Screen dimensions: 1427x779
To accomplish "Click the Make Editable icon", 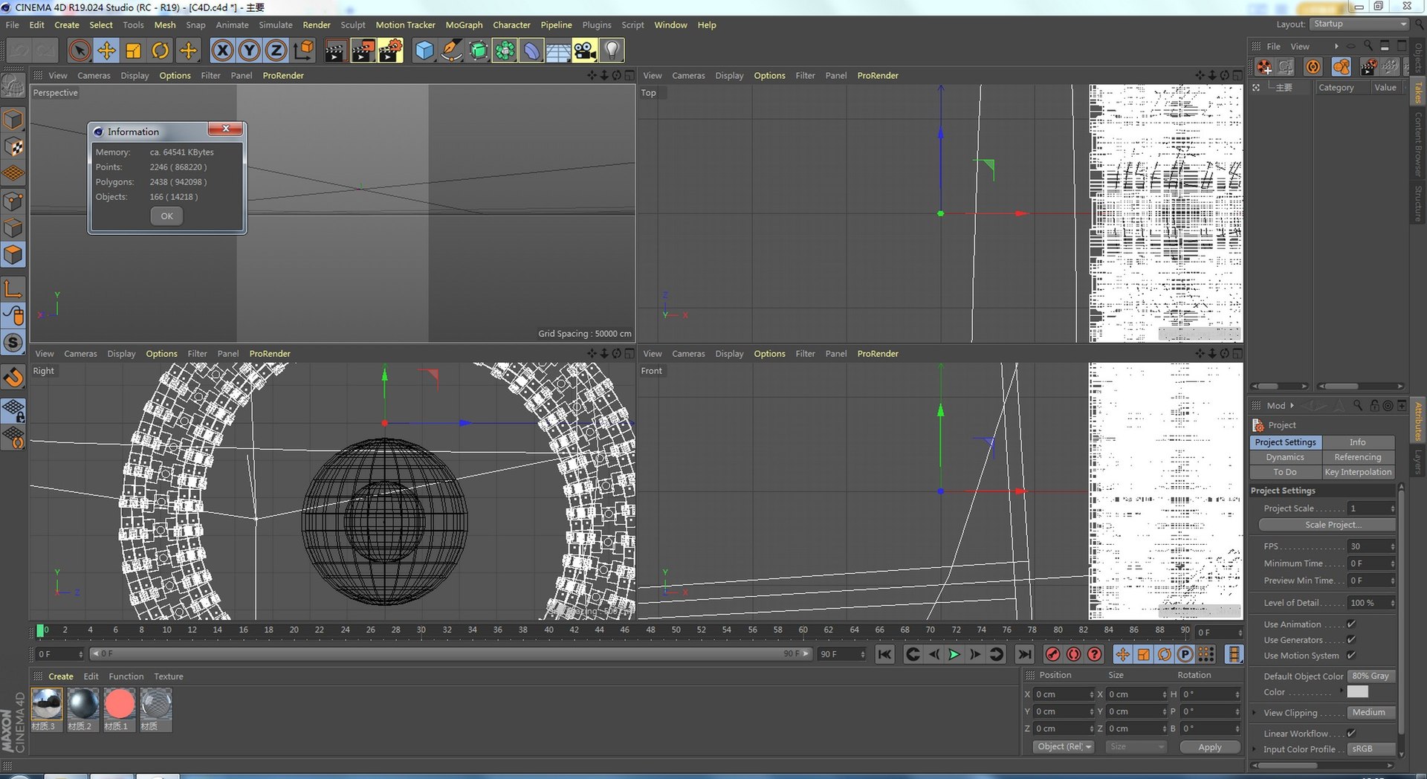I will (x=13, y=87).
